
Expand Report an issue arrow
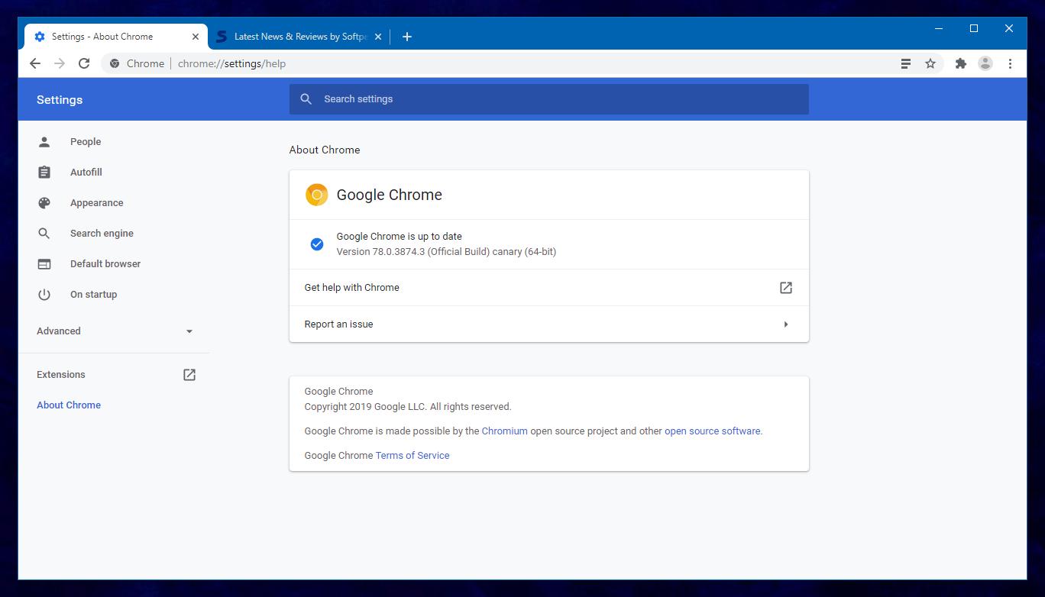tap(786, 324)
